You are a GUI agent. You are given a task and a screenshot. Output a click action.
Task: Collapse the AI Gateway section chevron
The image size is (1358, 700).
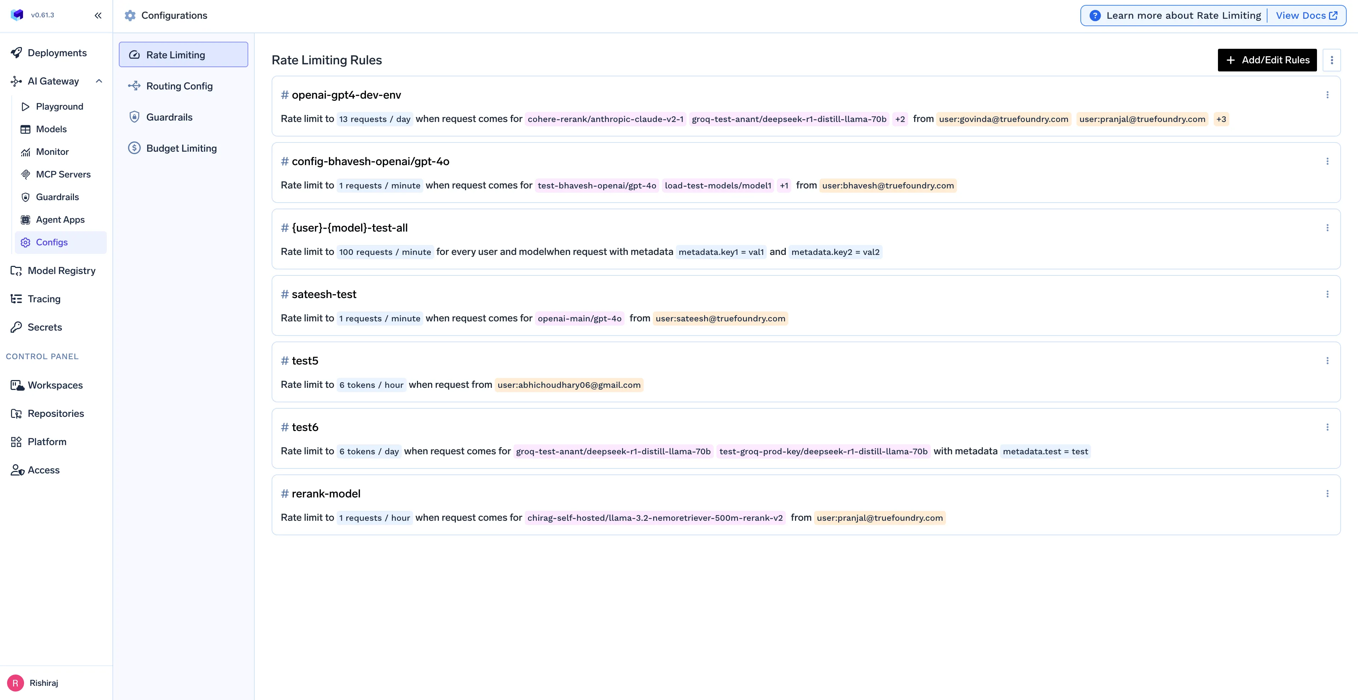click(99, 81)
